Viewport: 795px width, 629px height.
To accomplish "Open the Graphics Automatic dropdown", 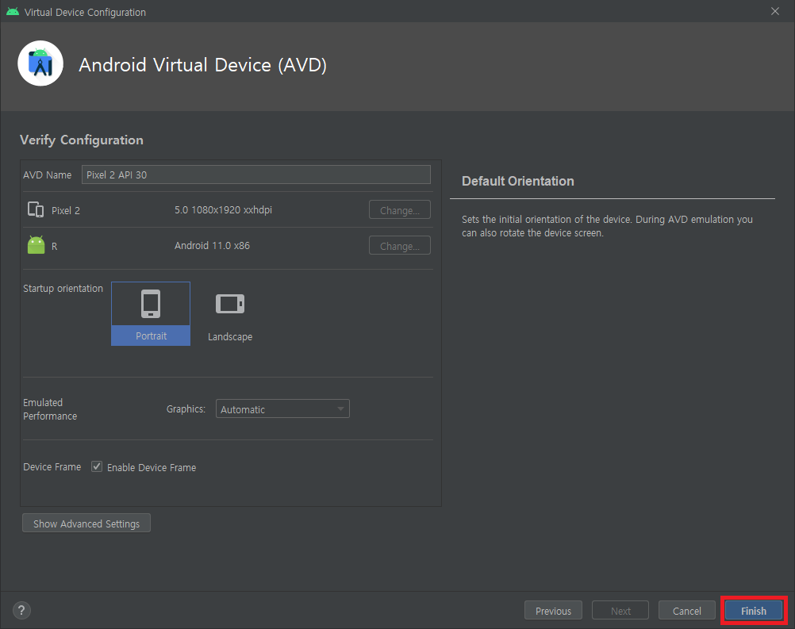I will point(282,409).
